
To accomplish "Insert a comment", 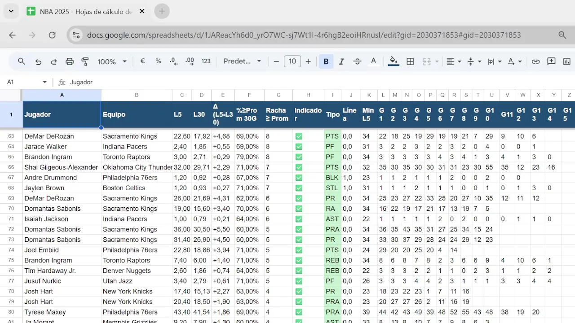I will (x=552, y=61).
